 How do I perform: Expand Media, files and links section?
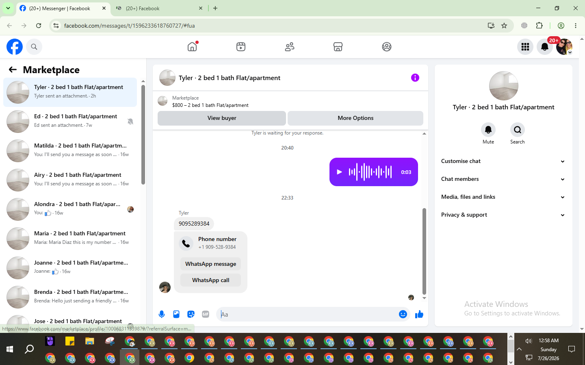pos(503,197)
